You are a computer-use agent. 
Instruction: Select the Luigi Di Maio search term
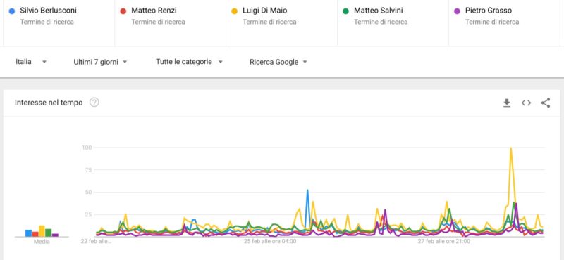[x=265, y=11]
